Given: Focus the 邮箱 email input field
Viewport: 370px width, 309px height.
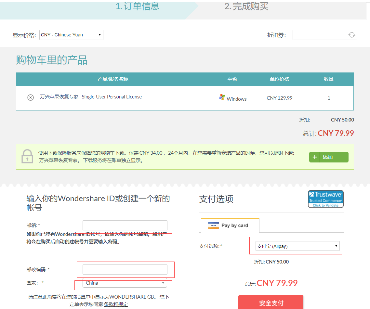Looking at the screenshot, I should (x=125, y=225).
